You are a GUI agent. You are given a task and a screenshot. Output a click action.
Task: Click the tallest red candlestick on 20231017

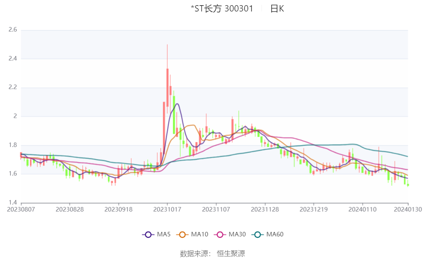pos(167,87)
